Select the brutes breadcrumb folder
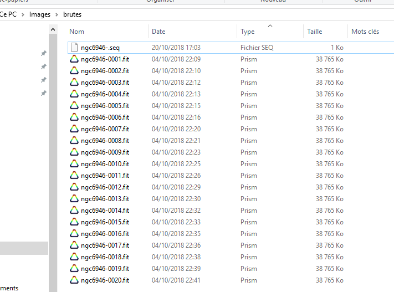This screenshot has height=292, width=394. (x=73, y=14)
